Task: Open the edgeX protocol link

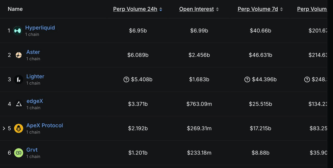Action: click(35, 101)
